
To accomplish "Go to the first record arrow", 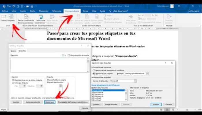I will pyautogui.click(x=139, y=16).
